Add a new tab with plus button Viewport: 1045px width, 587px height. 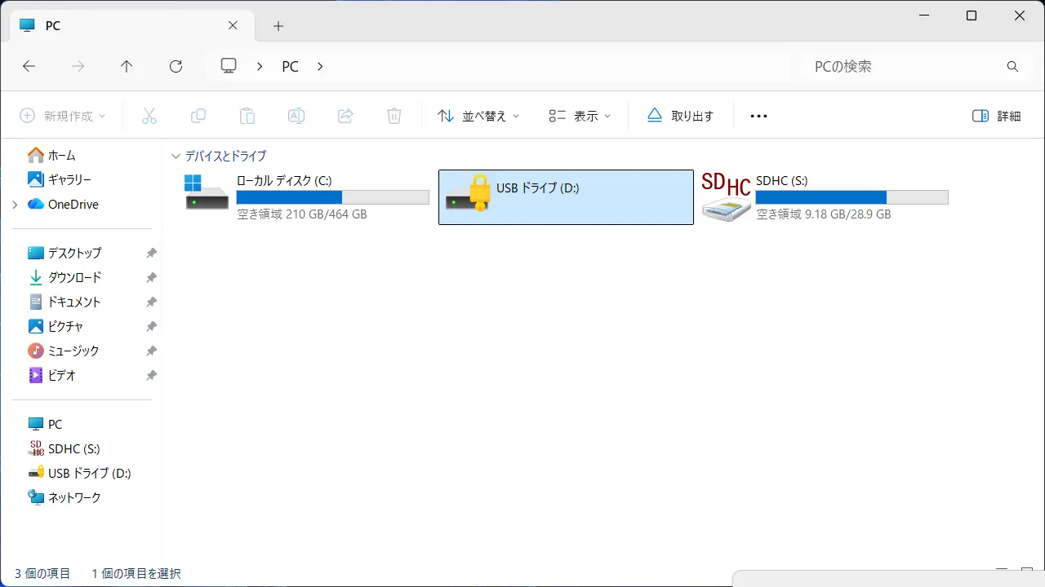tap(278, 26)
